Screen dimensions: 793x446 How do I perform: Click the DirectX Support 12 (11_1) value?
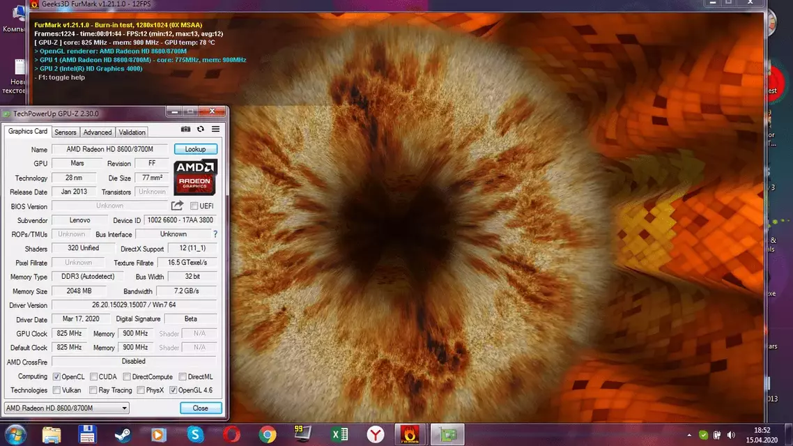(x=192, y=248)
